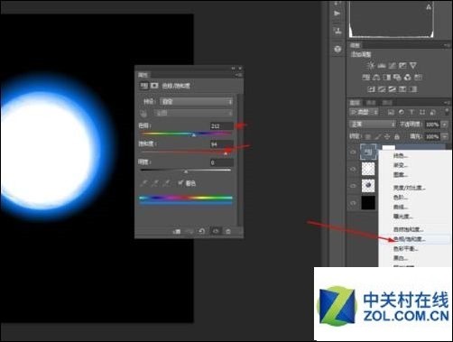The image size is (453, 342).
Task: Click the lock-all padlock icon in Layers panel
Action: pyautogui.click(x=397, y=136)
